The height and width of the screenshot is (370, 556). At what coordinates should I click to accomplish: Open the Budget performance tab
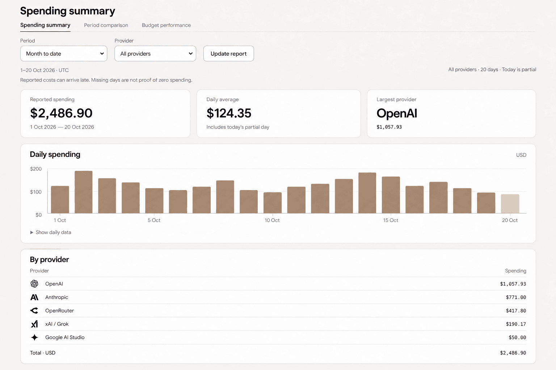coord(166,25)
